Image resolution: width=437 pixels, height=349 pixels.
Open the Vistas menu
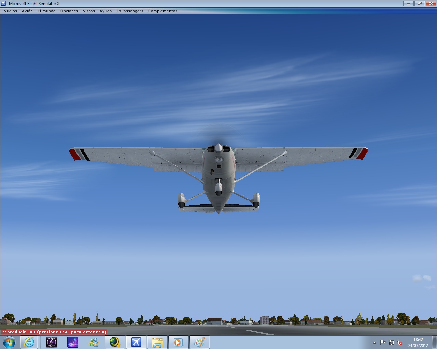(x=89, y=11)
